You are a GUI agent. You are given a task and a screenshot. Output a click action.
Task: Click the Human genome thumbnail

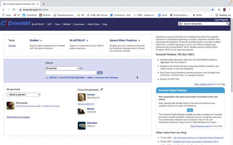82,97
